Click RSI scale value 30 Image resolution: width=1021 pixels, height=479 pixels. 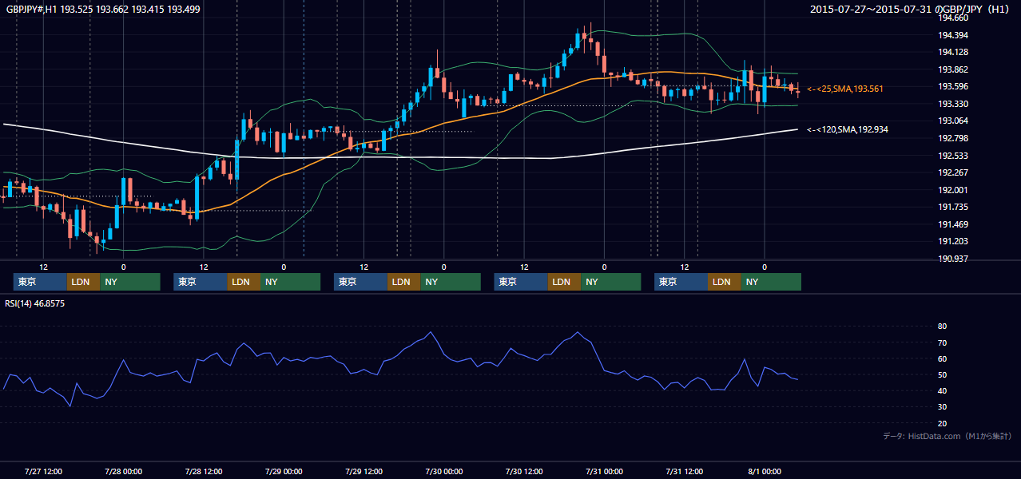(x=943, y=407)
